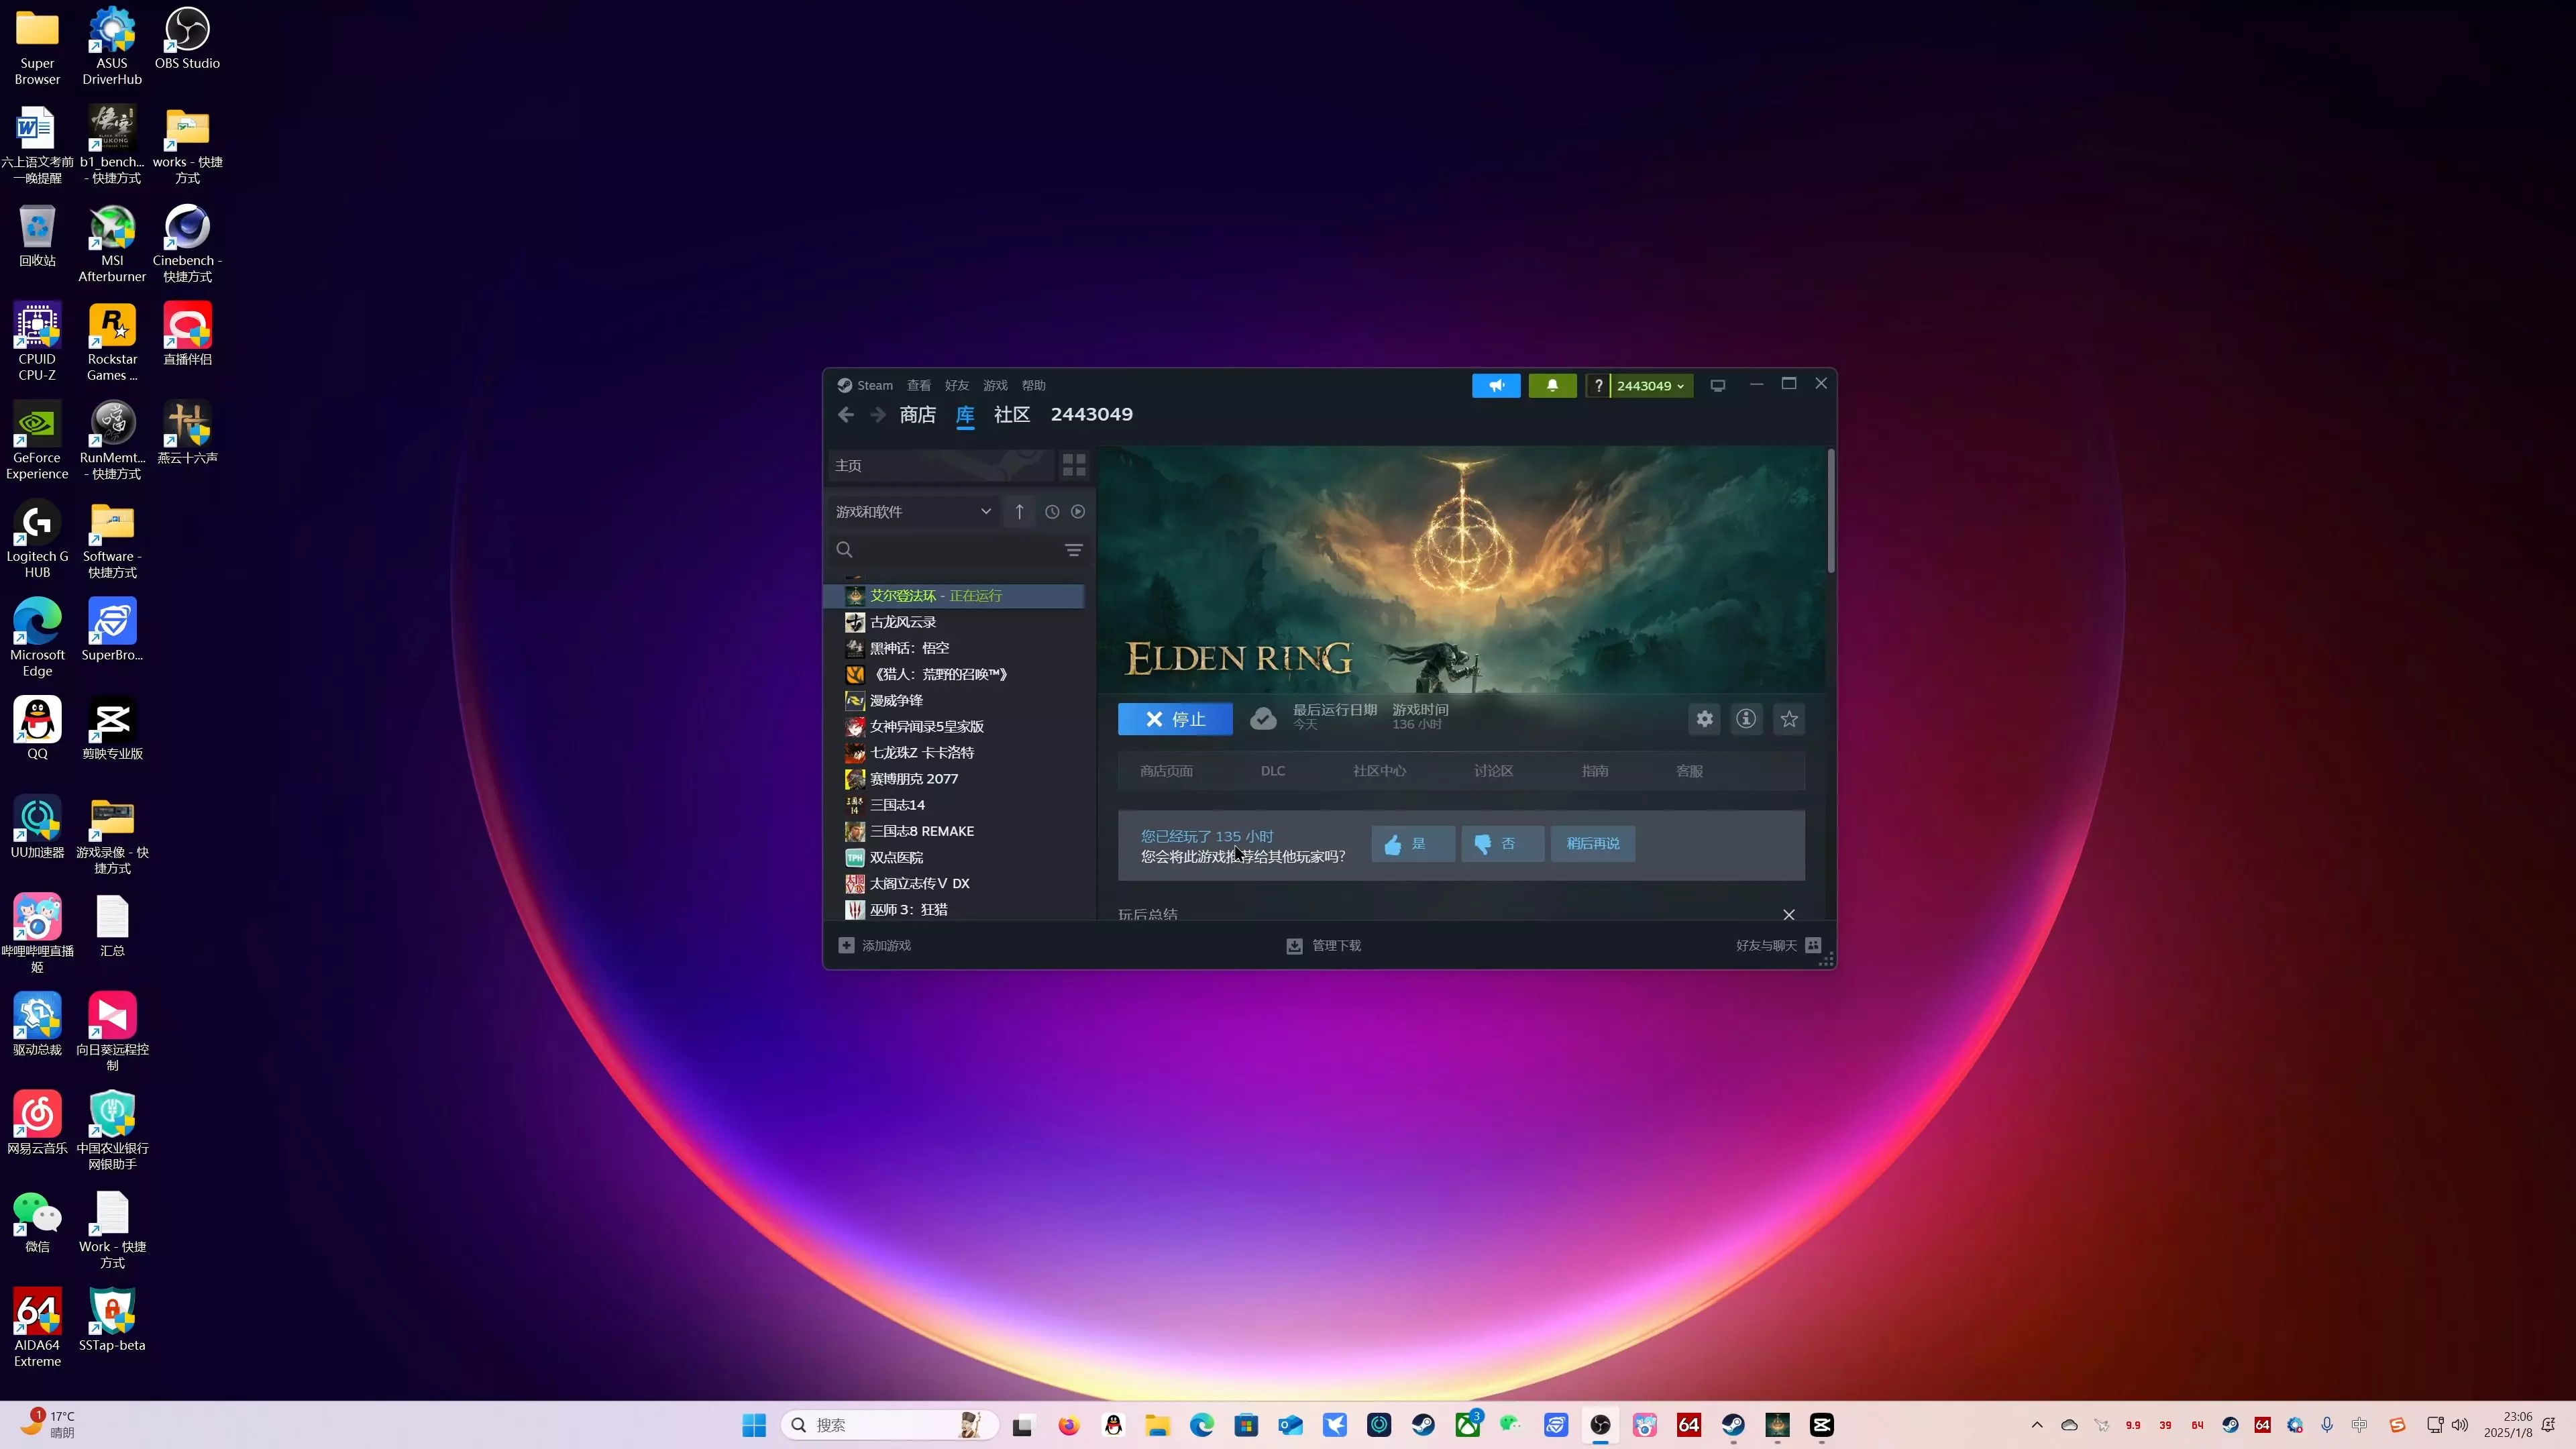Open MSI Afterburner desktop icon
This screenshot has width=2576, height=1449.
point(112,244)
